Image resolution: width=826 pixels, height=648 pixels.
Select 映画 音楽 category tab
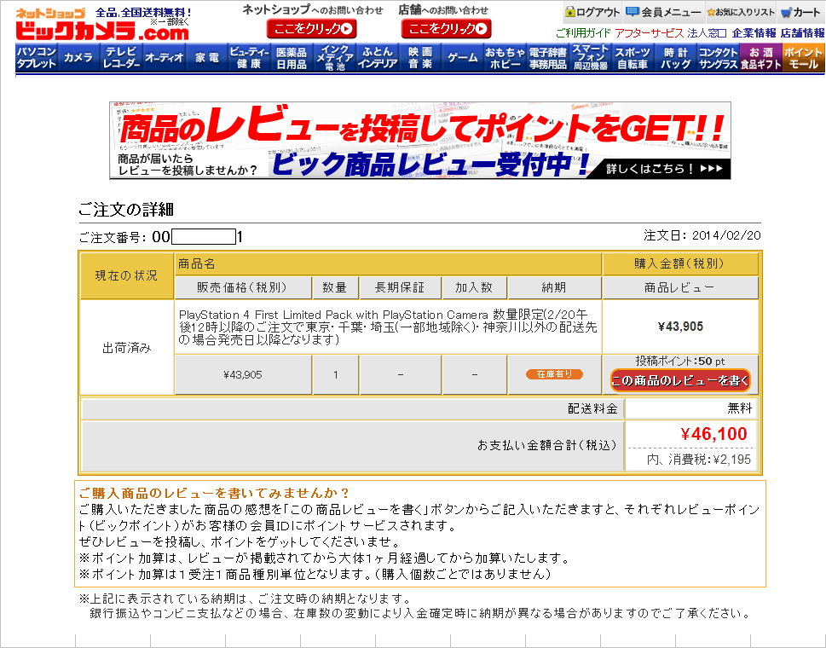click(420, 57)
